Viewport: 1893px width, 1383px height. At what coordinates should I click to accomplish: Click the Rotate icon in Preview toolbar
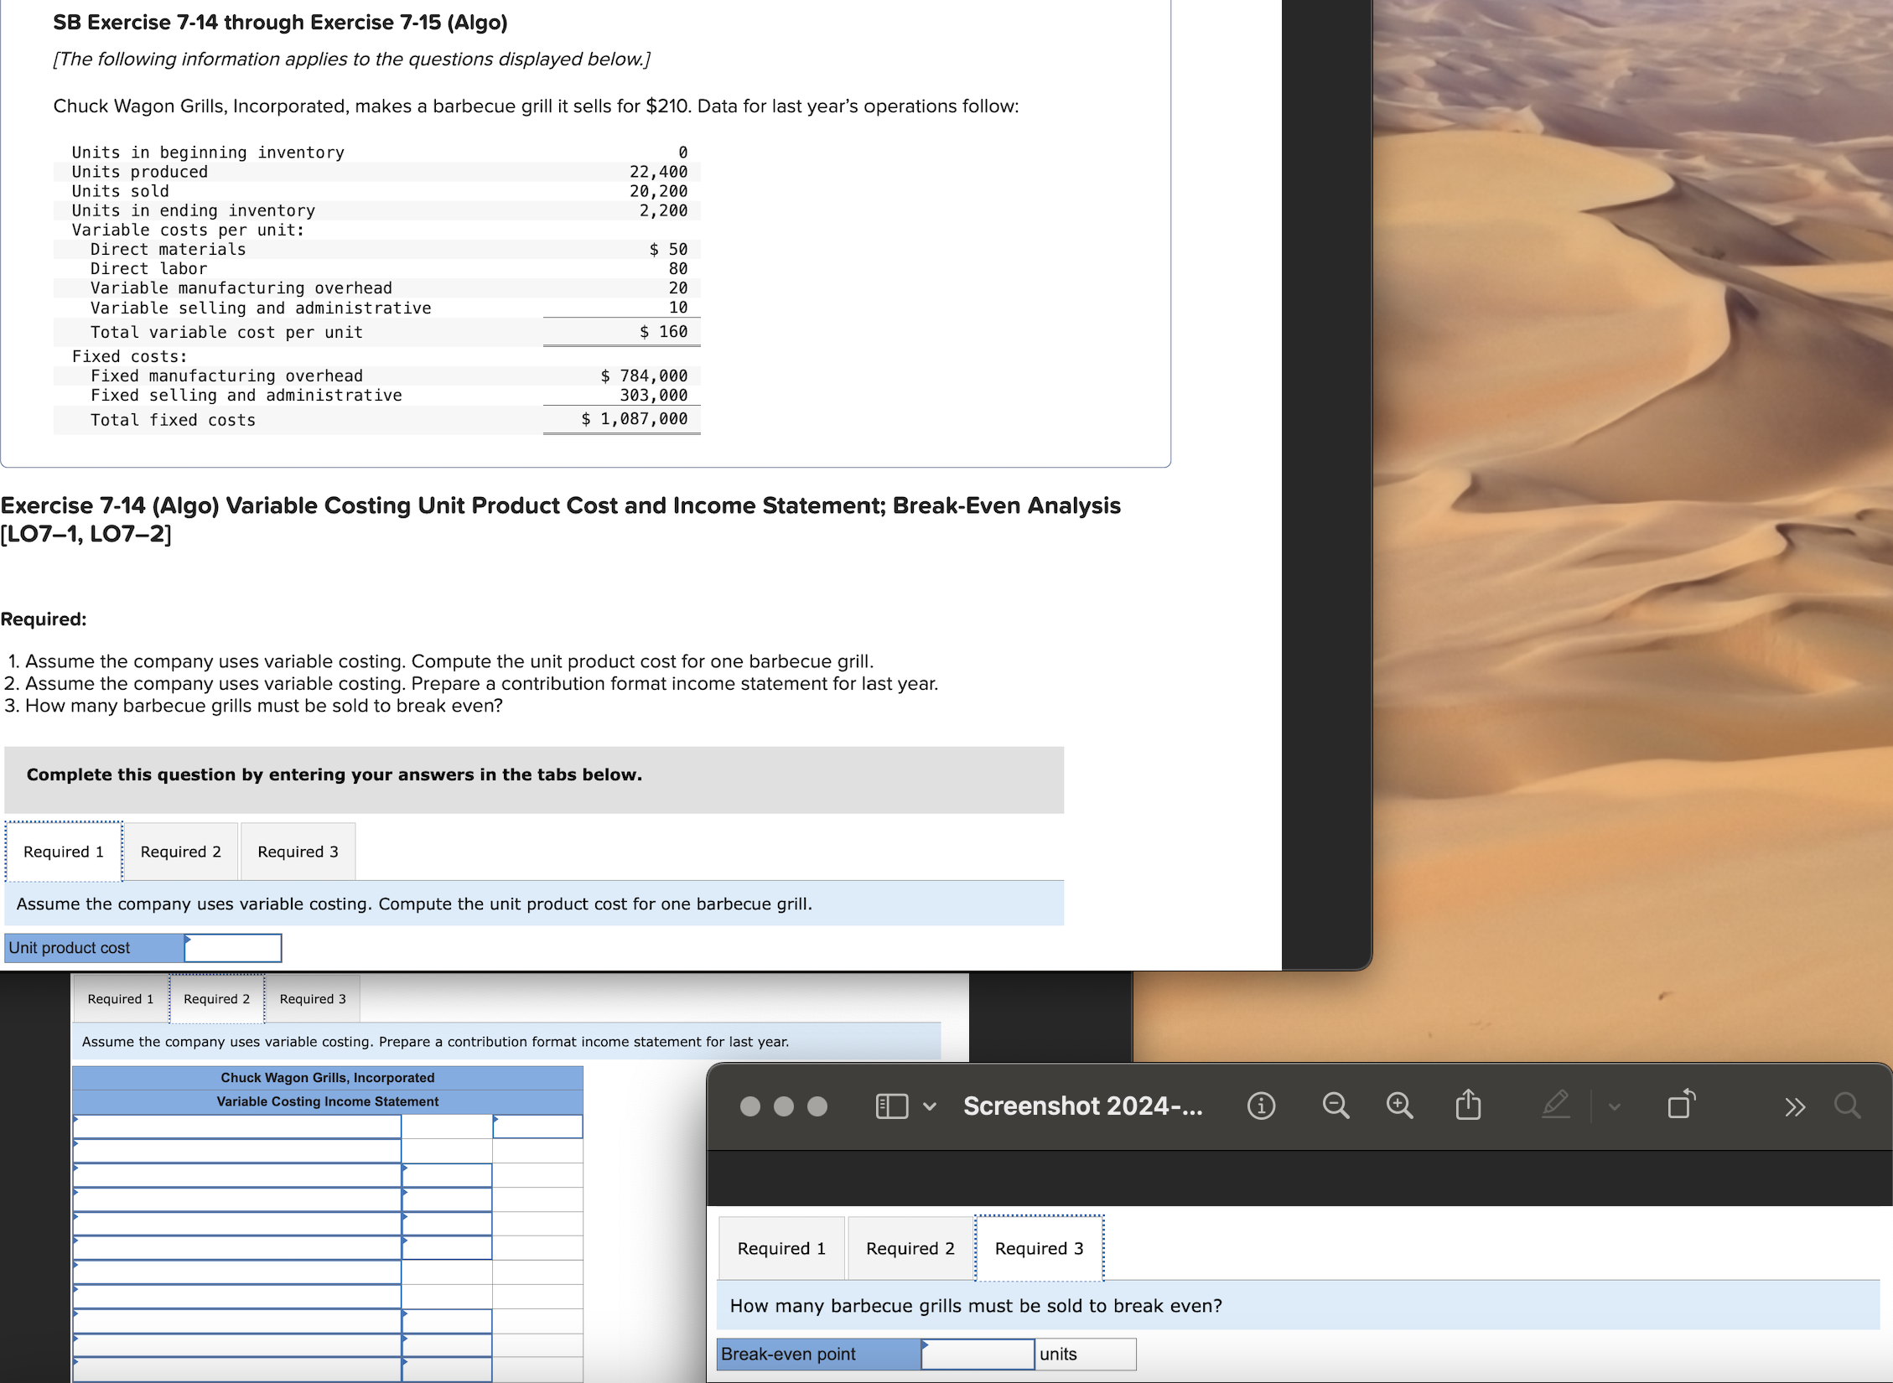click(x=1681, y=1105)
